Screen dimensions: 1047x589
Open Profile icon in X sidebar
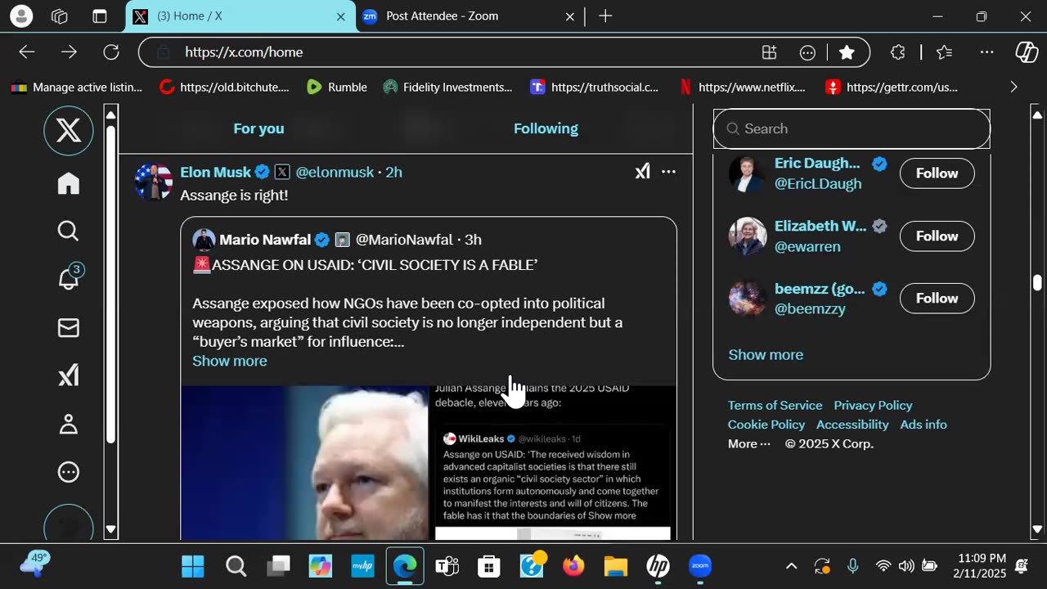click(x=69, y=424)
